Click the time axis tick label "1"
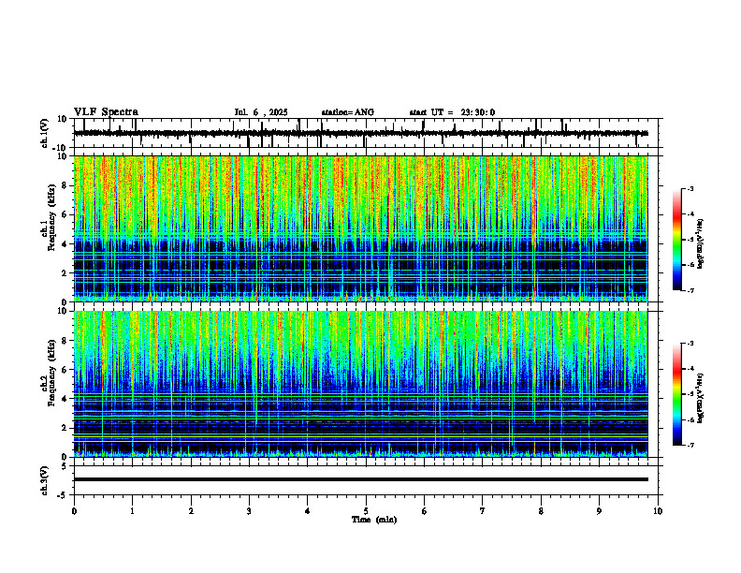The image size is (741, 573). [132, 511]
